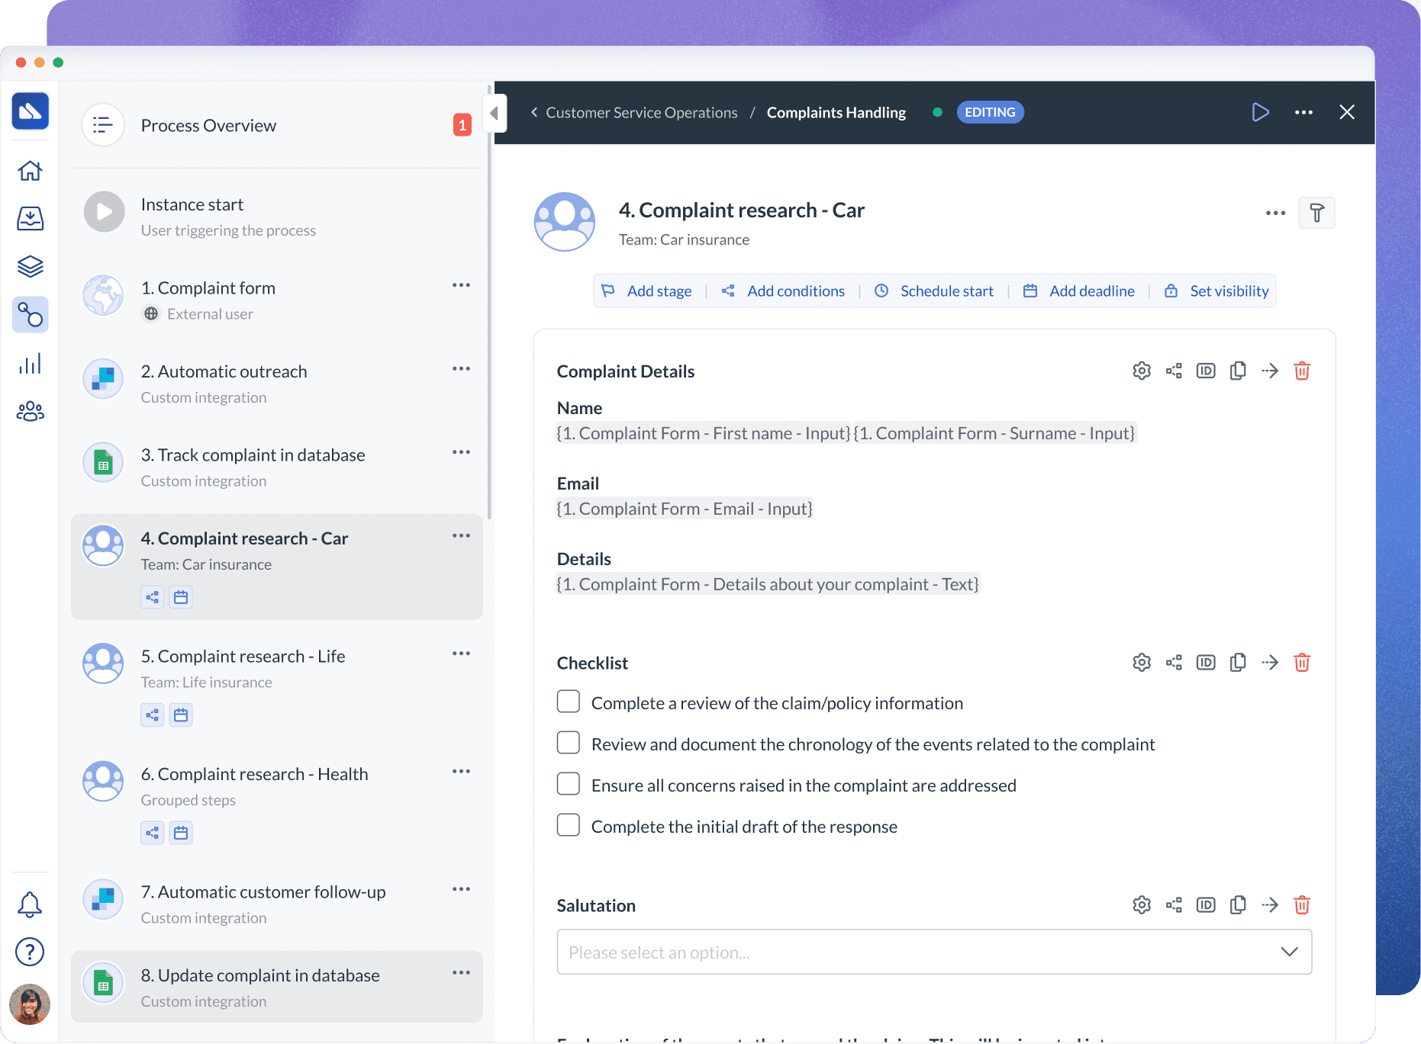The height and width of the screenshot is (1044, 1421).
Task: Open more options menu in the top bar
Action: coord(1303,112)
